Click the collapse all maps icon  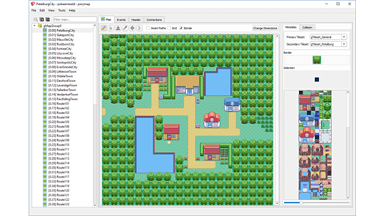[48, 19]
